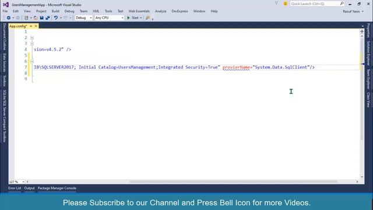The image size is (373, 210).
Task: Collapse the XML node on line 2
Action: [x=32, y=38]
